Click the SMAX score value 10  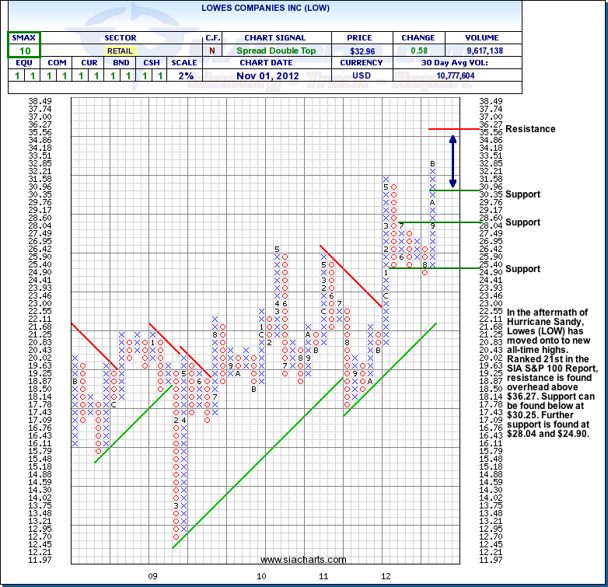(24, 51)
